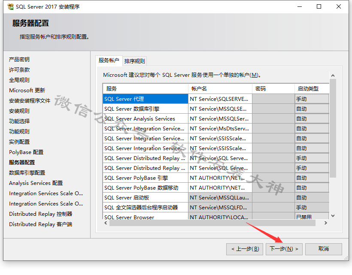This screenshot has height=275, width=352.
Task: Expand startup type for SQL Server Analysis Services
Action: 312,119
